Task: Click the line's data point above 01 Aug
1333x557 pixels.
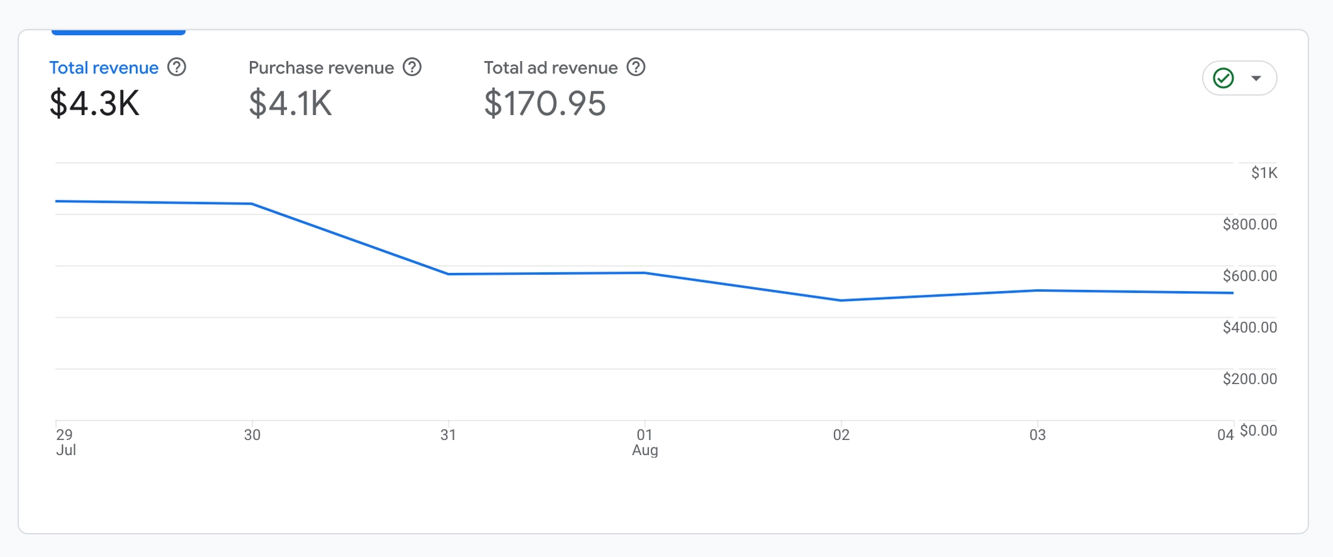Action: pyautogui.click(x=644, y=272)
